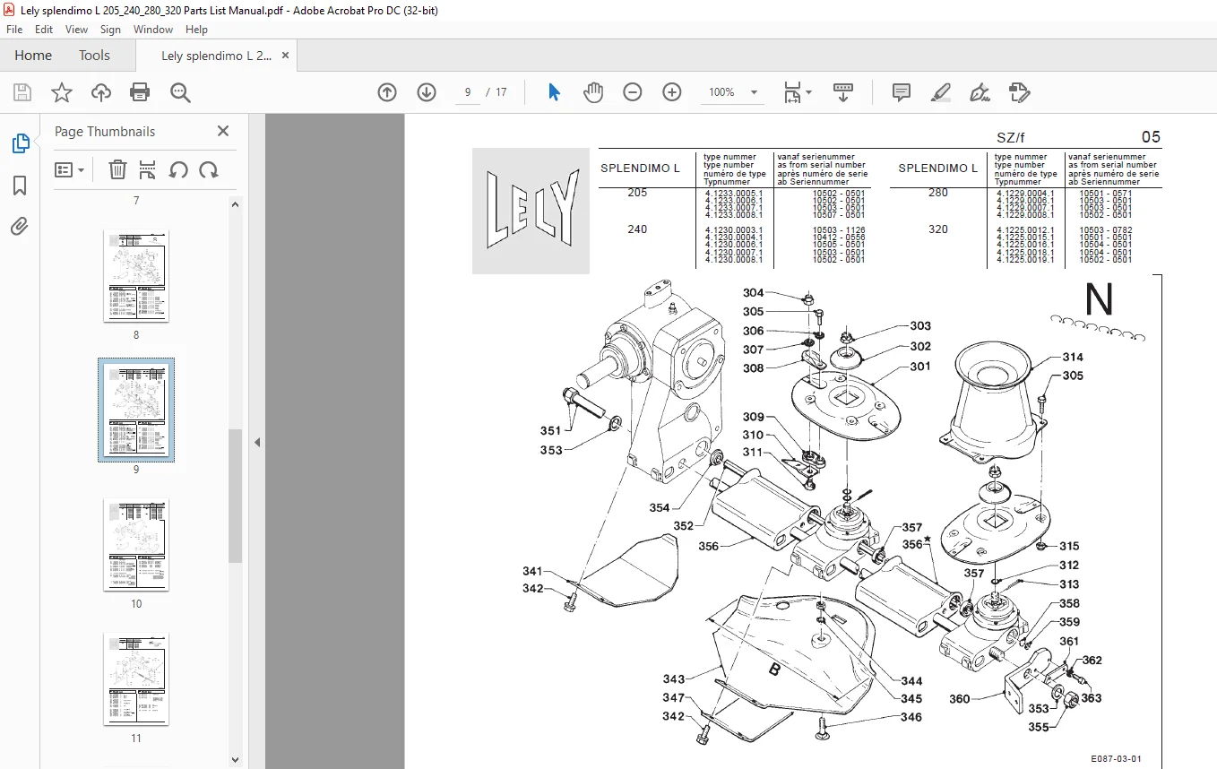Open the Sign menu
This screenshot has width=1217, height=769.
pyautogui.click(x=110, y=30)
